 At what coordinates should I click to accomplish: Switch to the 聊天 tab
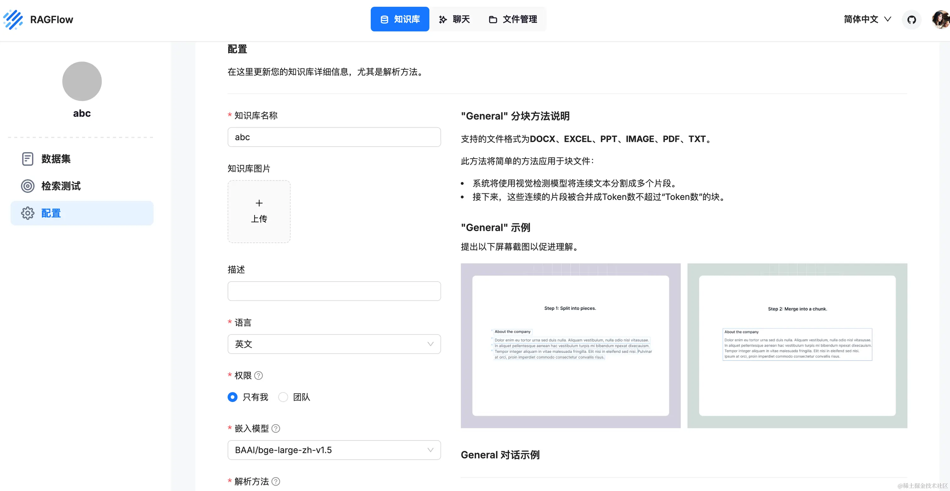454,19
